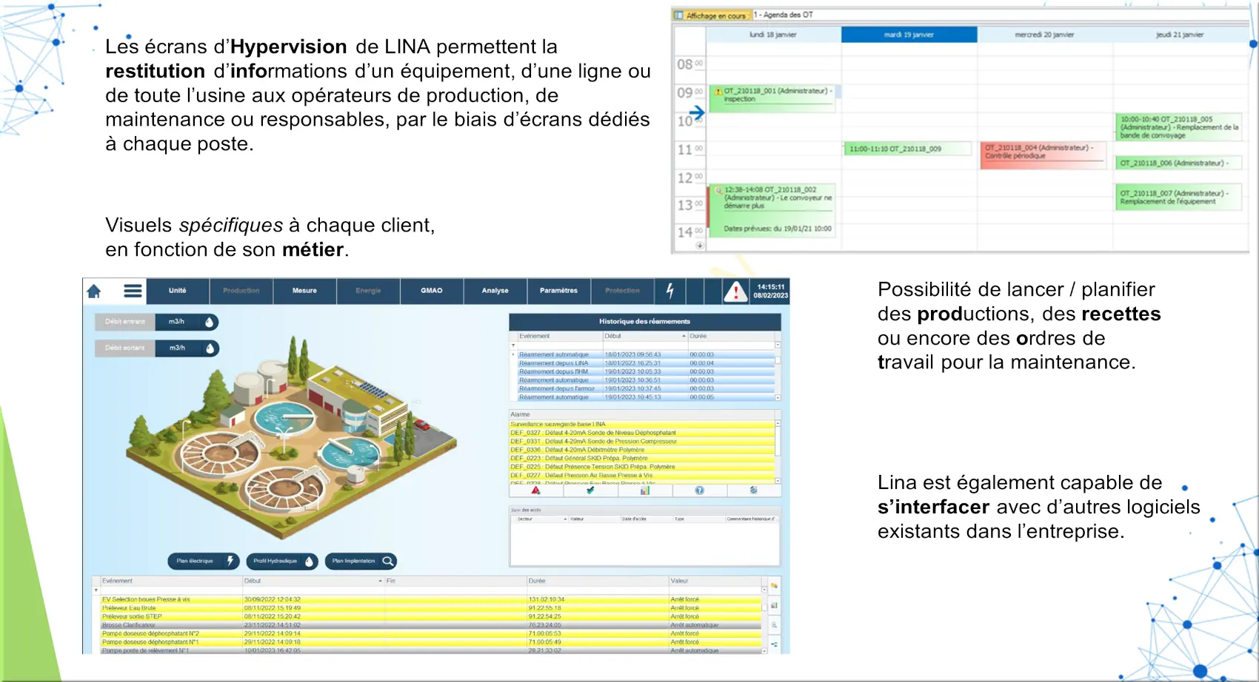Screen dimensions: 1259x682
Task: Open the hamburger menu icon
Action: tap(133, 291)
